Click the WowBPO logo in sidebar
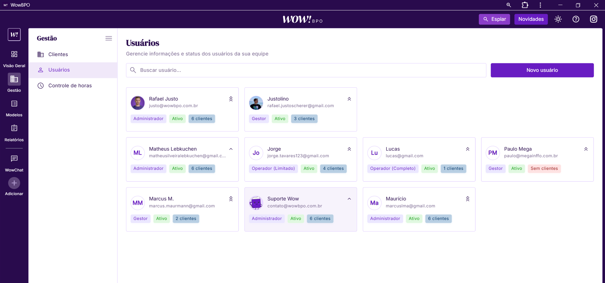The height and width of the screenshot is (283, 605). (x=14, y=35)
